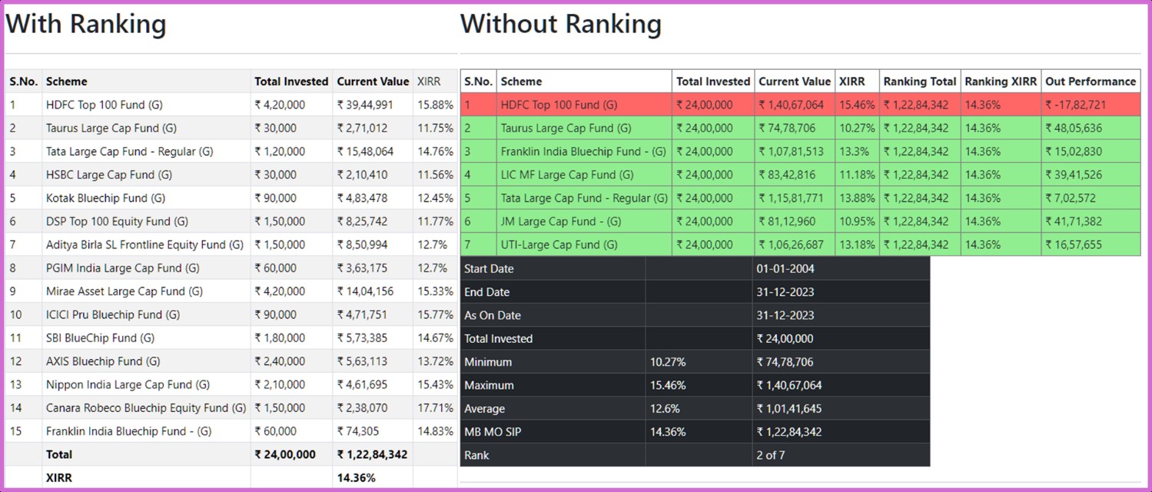Click the Rank value "2 of 7"
Viewport: 1152px width, 492px height.
pyautogui.click(x=771, y=455)
